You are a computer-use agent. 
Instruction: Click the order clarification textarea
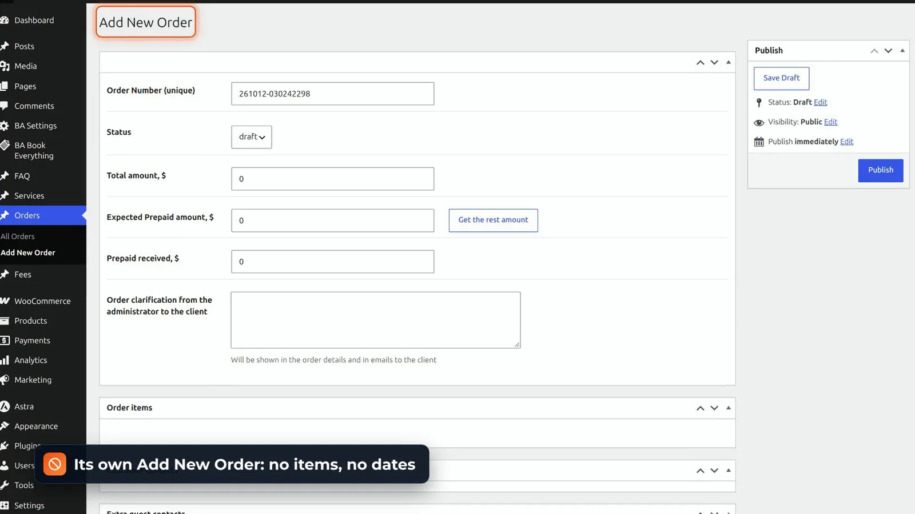pyautogui.click(x=376, y=320)
